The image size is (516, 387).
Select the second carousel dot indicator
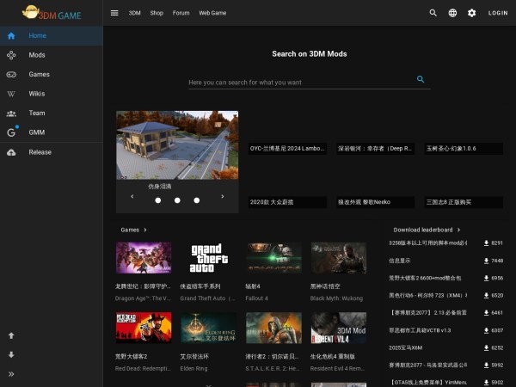pyautogui.click(x=177, y=200)
